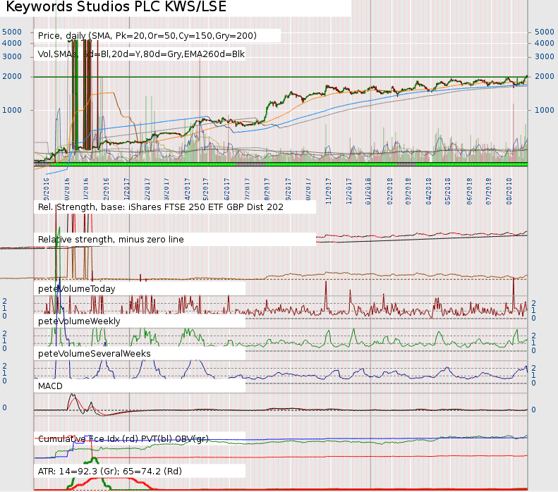Select the 6/2017 date axis label
Viewport: 558px width, 492px height.
point(226,189)
